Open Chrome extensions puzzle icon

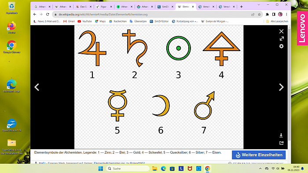click(267, 15)
